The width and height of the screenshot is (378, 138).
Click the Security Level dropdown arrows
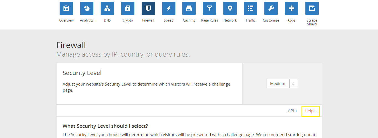point(293,84)
